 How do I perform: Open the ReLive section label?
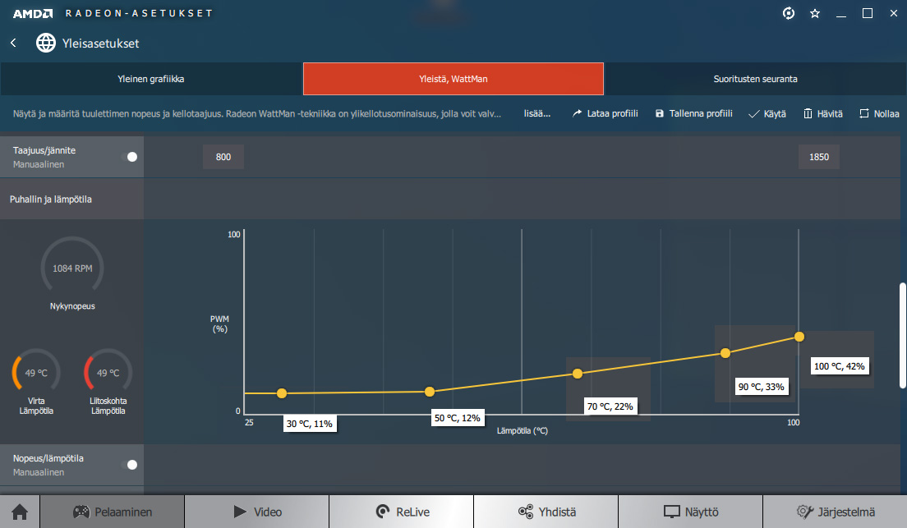[413, 512]
